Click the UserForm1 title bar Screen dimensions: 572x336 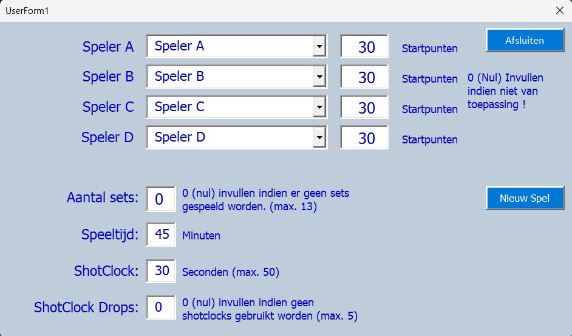pos(273,10)
